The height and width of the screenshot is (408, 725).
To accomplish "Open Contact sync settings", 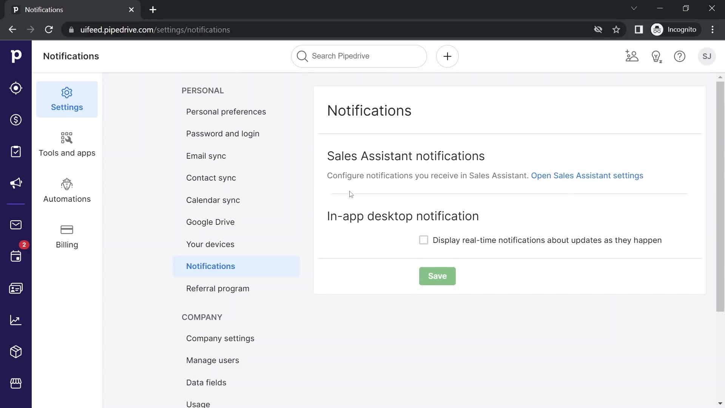I will pos(211,178).
